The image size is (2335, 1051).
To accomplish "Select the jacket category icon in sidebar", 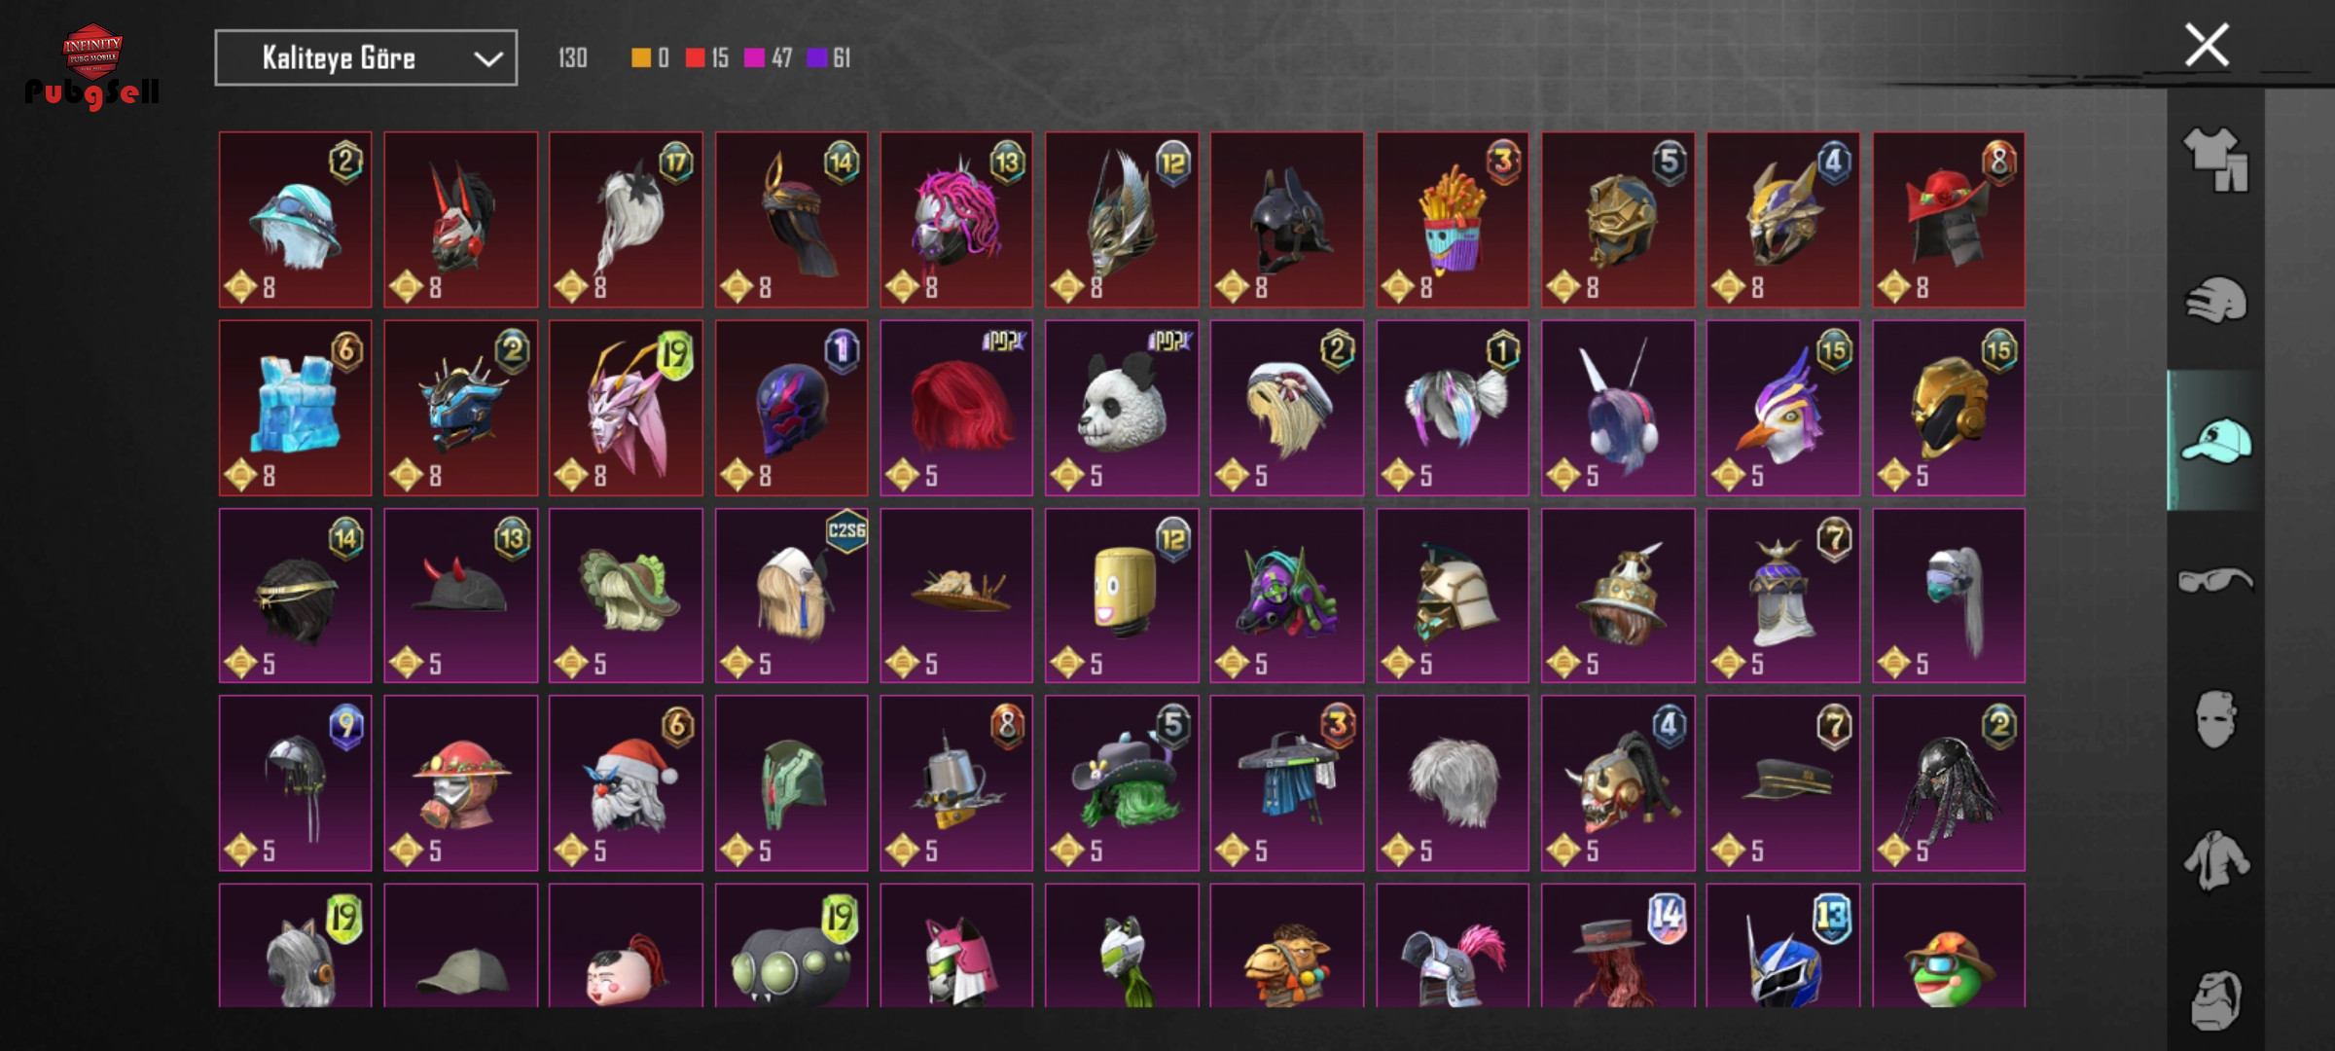I will point(2215,860).
